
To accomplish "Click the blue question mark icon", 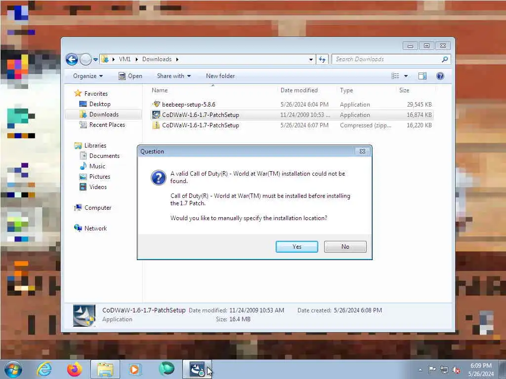I will tap(159, 178).
